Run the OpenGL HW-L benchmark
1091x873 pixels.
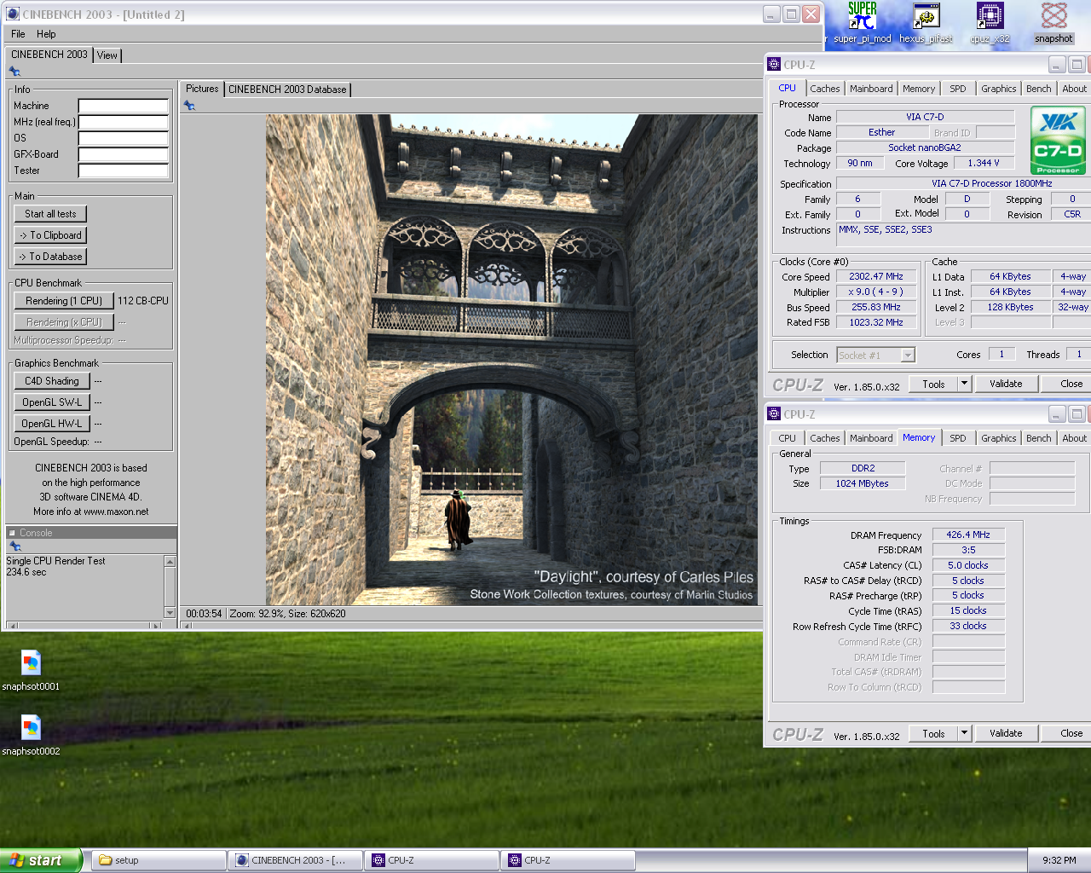52,424
